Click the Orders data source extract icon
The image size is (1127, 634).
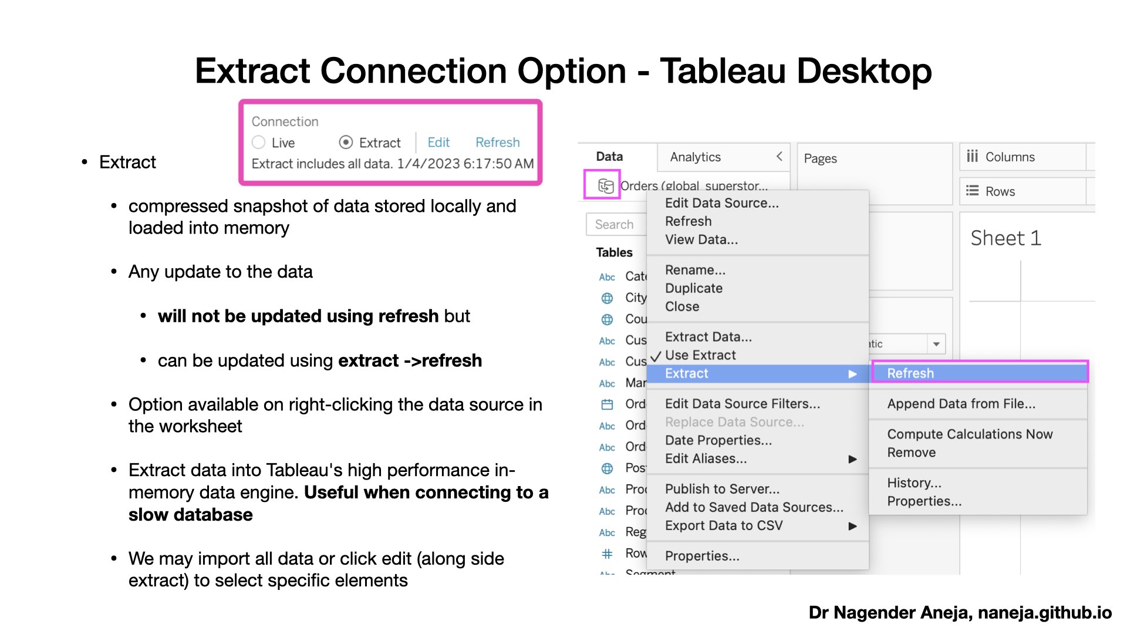(x=606, y=186)
